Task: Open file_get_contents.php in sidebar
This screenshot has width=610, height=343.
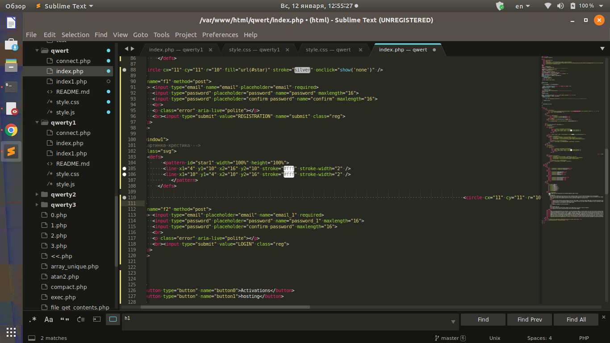Action: click(80, 307)
